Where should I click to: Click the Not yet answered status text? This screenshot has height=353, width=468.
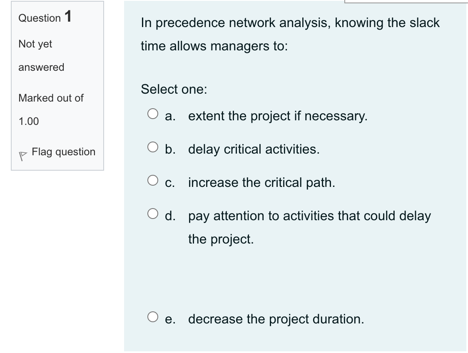click(40, 56)
